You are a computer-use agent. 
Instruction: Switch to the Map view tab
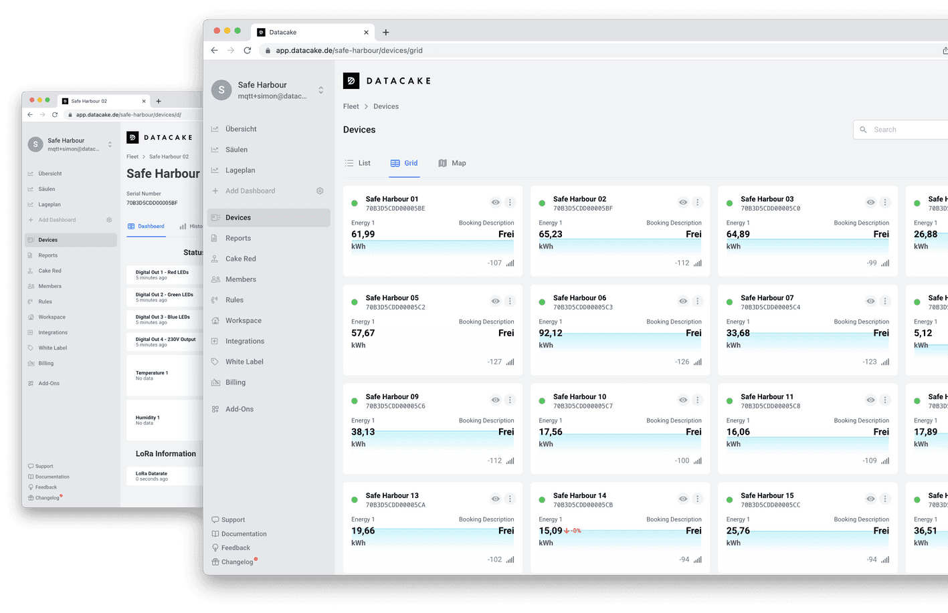[x=452, y=163]
